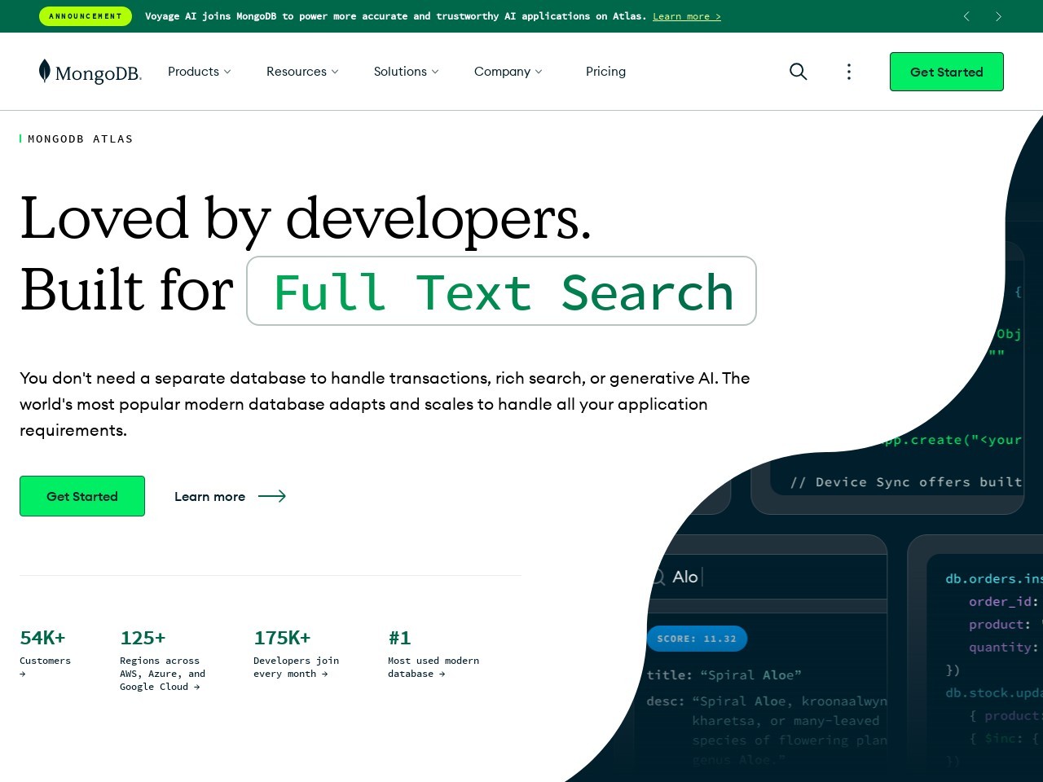Click the MongoDB leaf logo
Viewport: 1043px width, 782px height.
click(90, 72)
